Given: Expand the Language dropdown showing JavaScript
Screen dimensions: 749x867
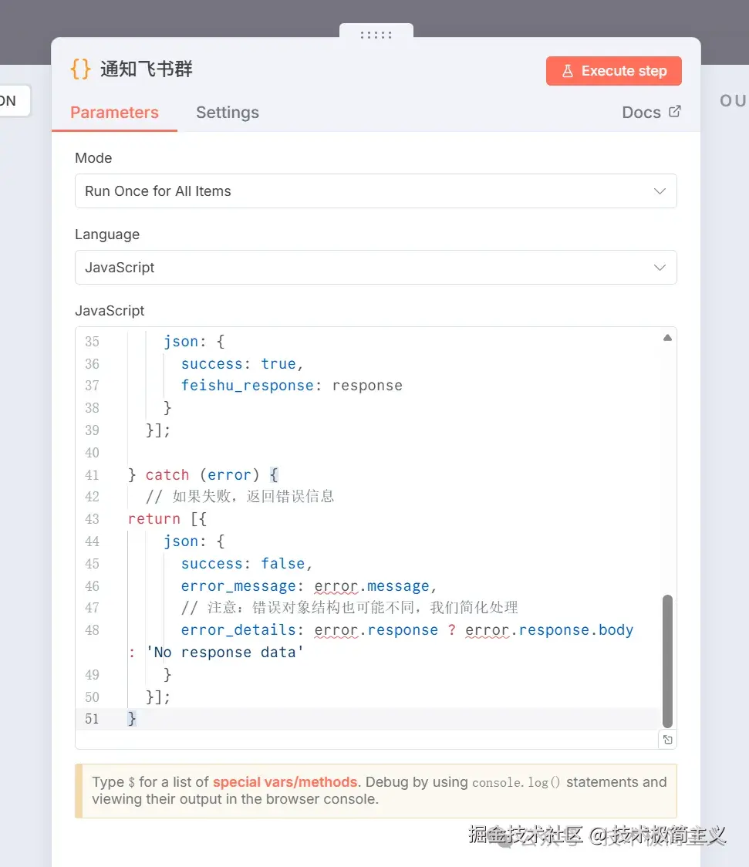Looking at the screenshot, I should (376, 268).
